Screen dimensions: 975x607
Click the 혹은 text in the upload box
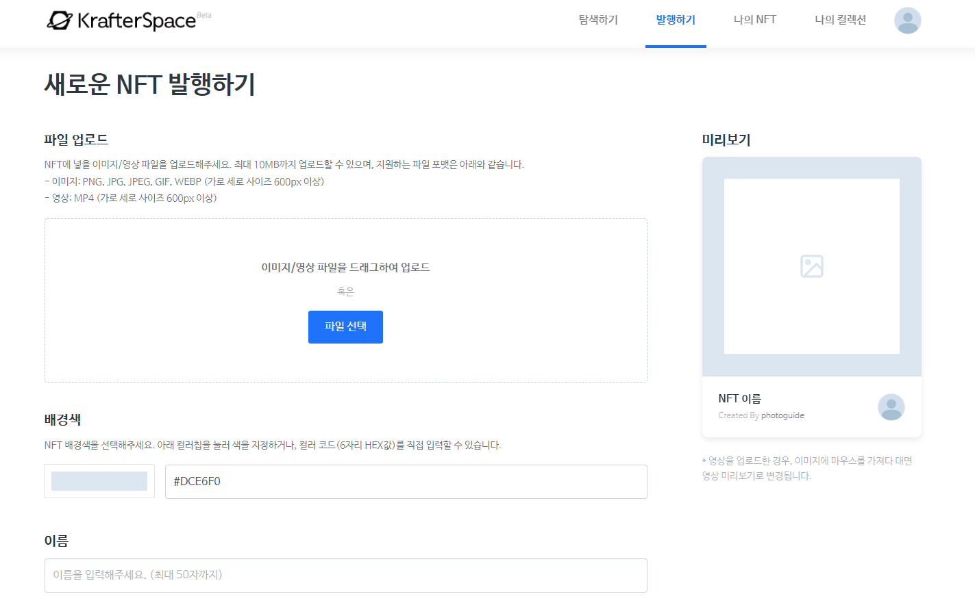[x=345, y=291]
